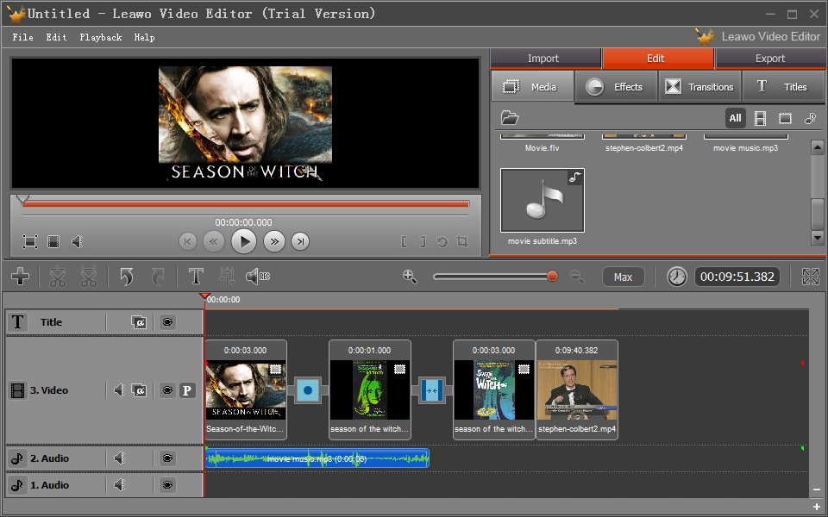This screenshot has width=828, height=517.
Task: Filter media by video film icon
Action: pyautogui.click(x=760, y=118)
